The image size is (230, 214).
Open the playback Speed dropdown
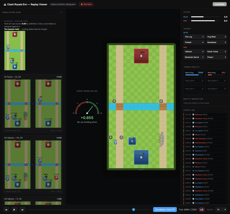(221, 210)
